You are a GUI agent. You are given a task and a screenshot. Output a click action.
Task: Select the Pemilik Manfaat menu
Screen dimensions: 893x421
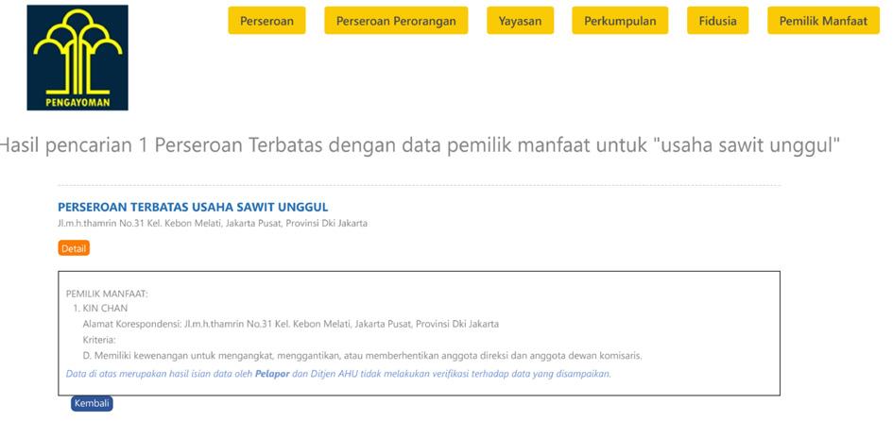coord(823,21)
